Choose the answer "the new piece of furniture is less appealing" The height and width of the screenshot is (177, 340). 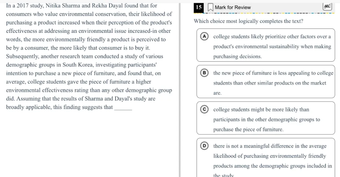click(x=273, y=83)
